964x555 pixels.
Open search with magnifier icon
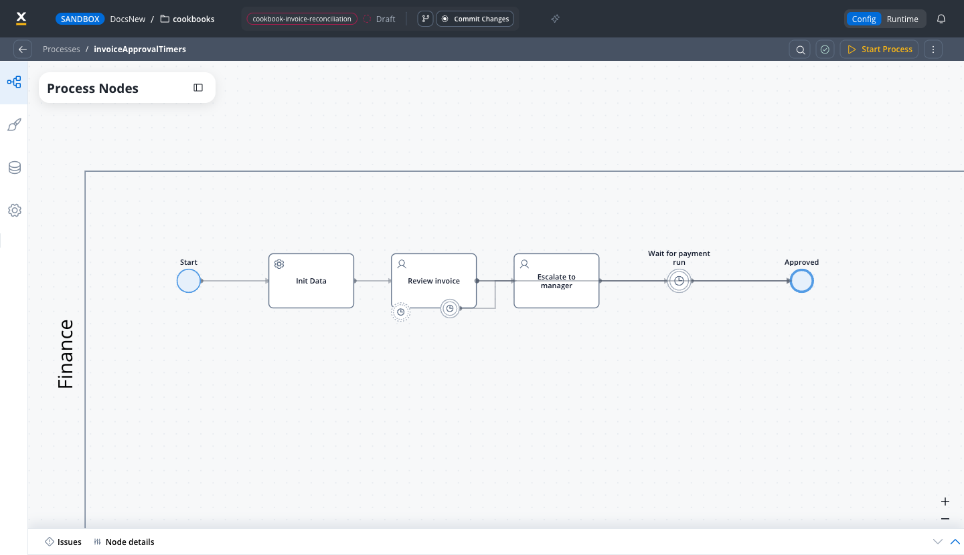(x=800, y=49)
